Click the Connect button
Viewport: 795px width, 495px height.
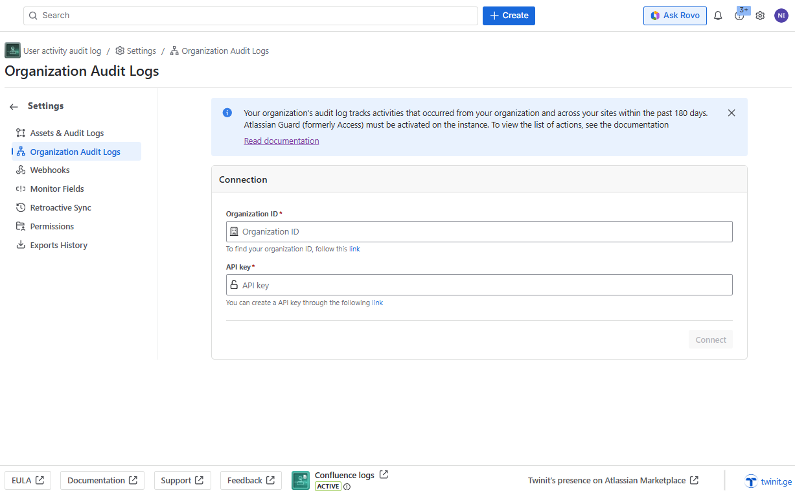pyautogui.click(x=711, y=340)
